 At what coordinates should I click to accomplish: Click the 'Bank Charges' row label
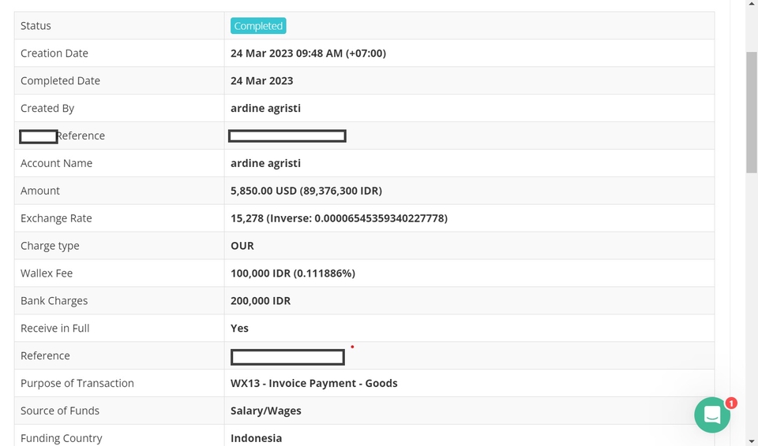[54, 301]
